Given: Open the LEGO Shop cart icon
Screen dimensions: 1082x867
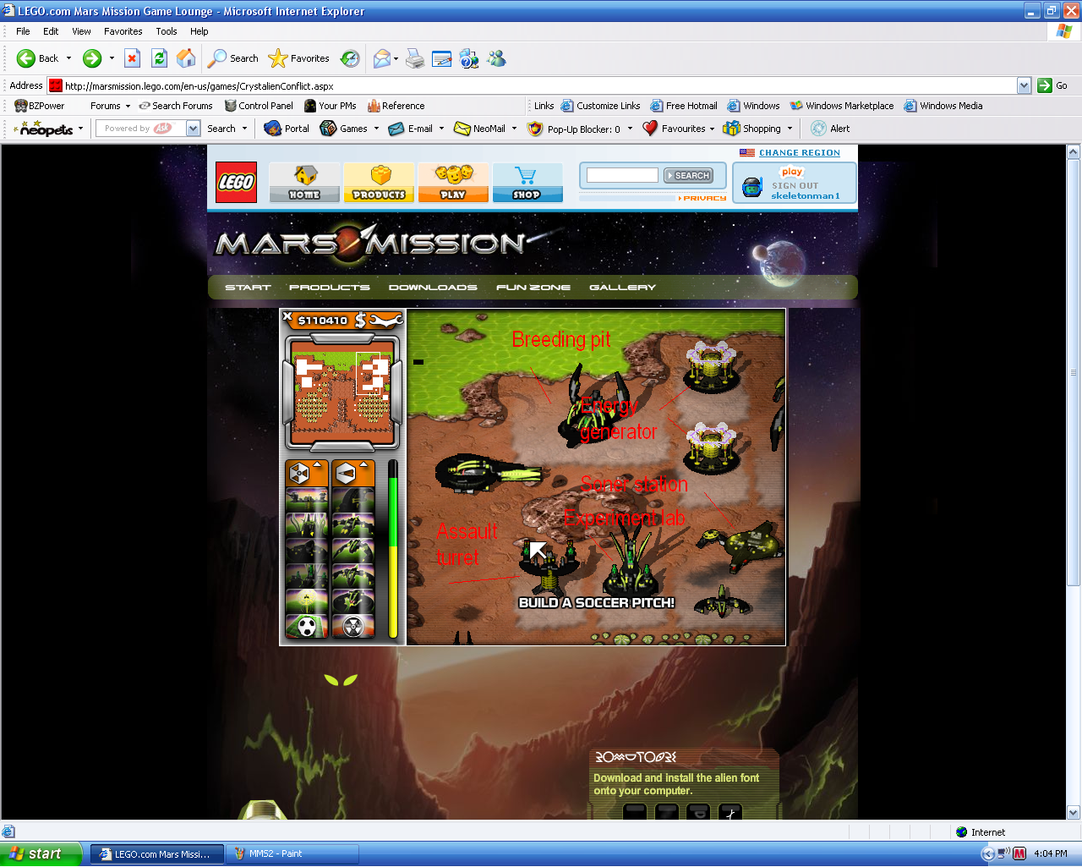Looking at the screenshot, I should tap(527, 183).
